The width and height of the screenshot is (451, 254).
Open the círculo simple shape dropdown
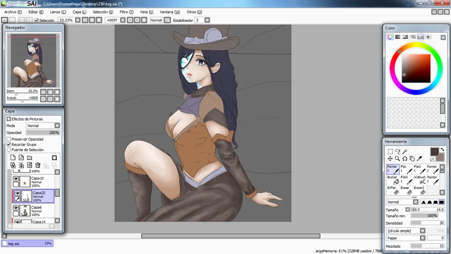[x=422, y=231]
